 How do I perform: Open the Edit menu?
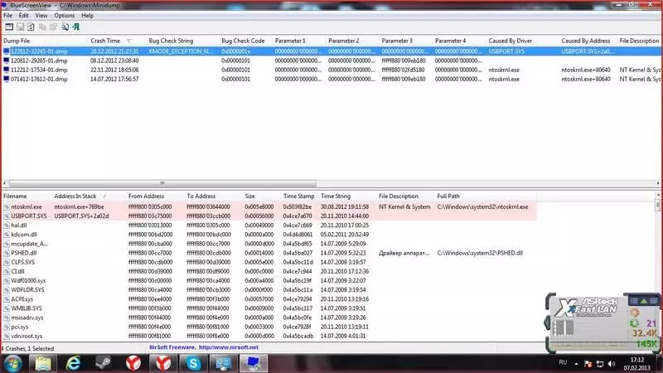(24, 16)
